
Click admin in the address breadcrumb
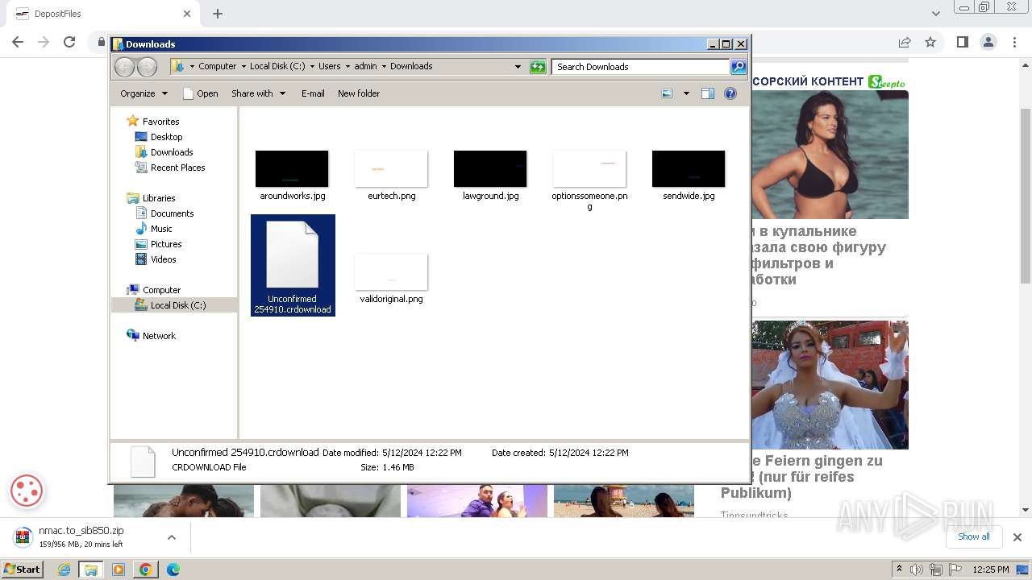tap(365, 66)
